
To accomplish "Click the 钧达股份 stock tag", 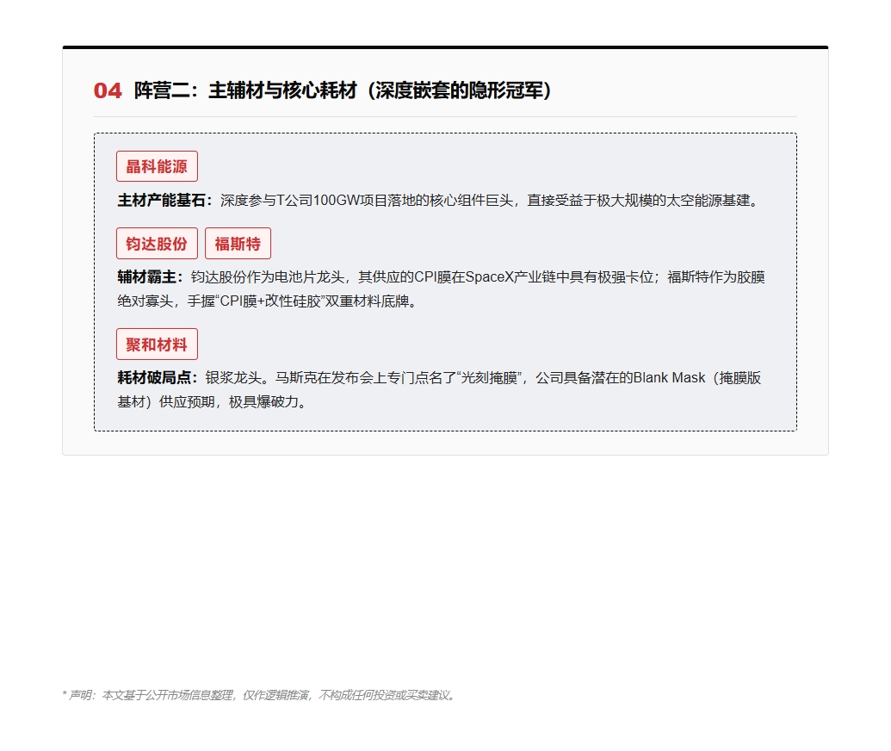I will tap(157, 244).
